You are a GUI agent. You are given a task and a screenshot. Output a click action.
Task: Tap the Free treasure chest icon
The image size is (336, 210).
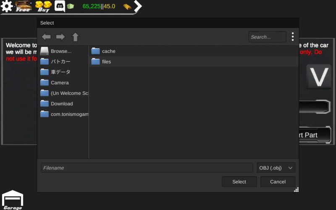point(23,6)
